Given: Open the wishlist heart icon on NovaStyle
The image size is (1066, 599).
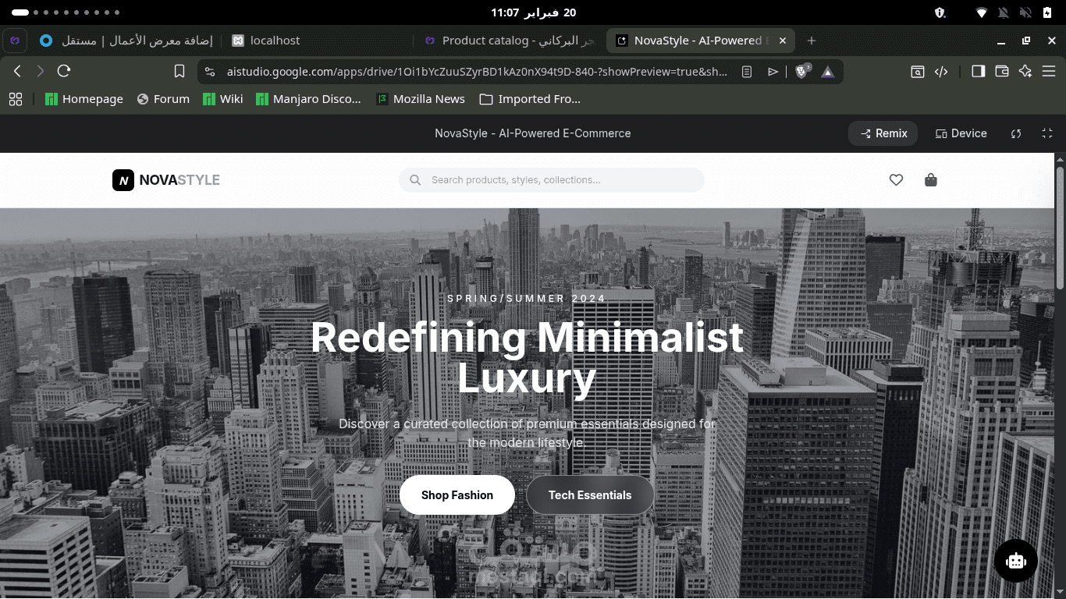Looking at the screenshot, I should coord(896,180).
